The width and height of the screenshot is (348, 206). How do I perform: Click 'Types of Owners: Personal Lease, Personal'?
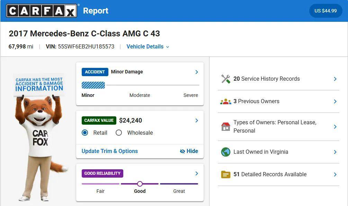(x=275, y=126)
